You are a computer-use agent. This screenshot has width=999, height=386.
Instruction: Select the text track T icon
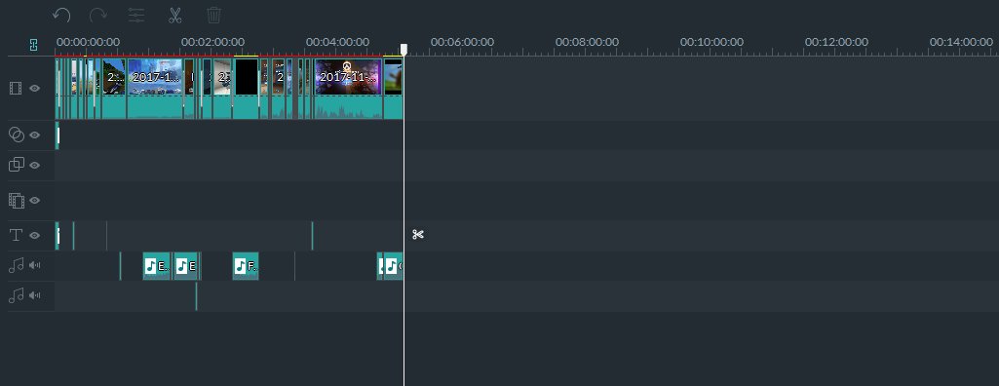pos(16,235)
